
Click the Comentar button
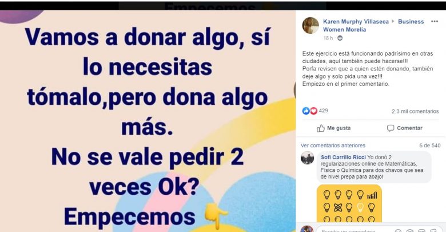[404, 128]
